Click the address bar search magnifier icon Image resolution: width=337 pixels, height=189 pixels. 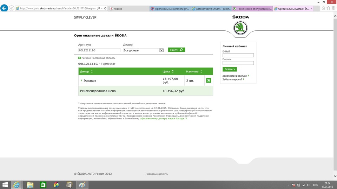coord(98,8)
